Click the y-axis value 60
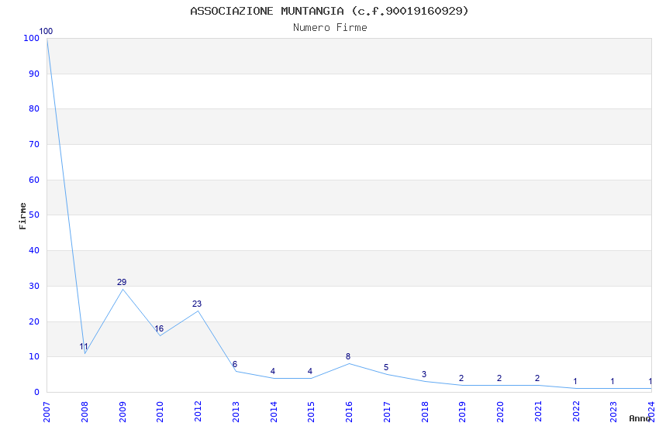The width and height of the screenshot is (659, 426). point(33,180)
